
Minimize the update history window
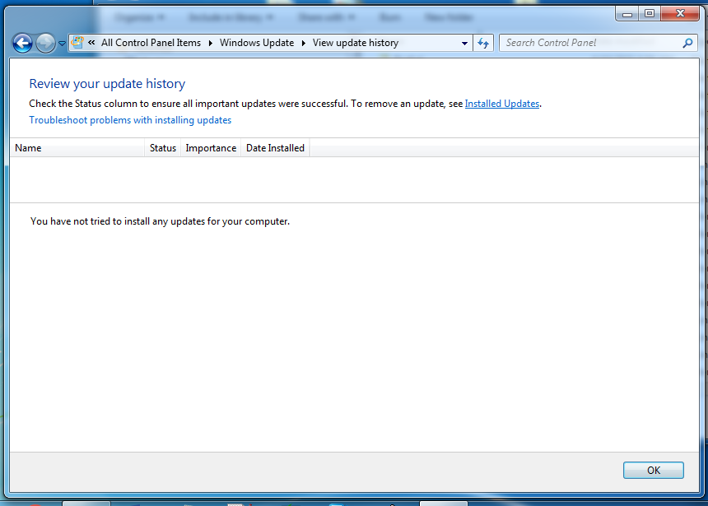point(627,14)
